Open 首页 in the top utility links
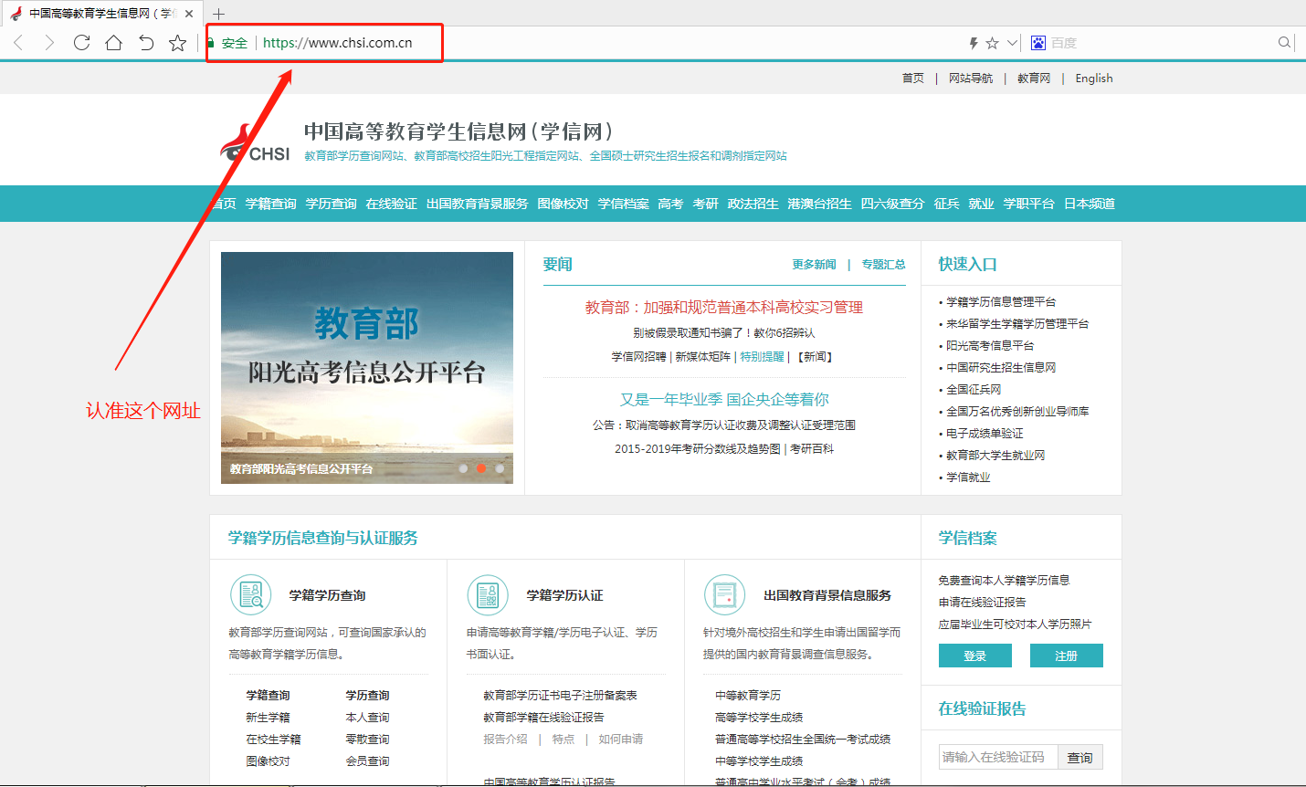This screenshot has height=787, width=1306. click(x=913, y=79)
